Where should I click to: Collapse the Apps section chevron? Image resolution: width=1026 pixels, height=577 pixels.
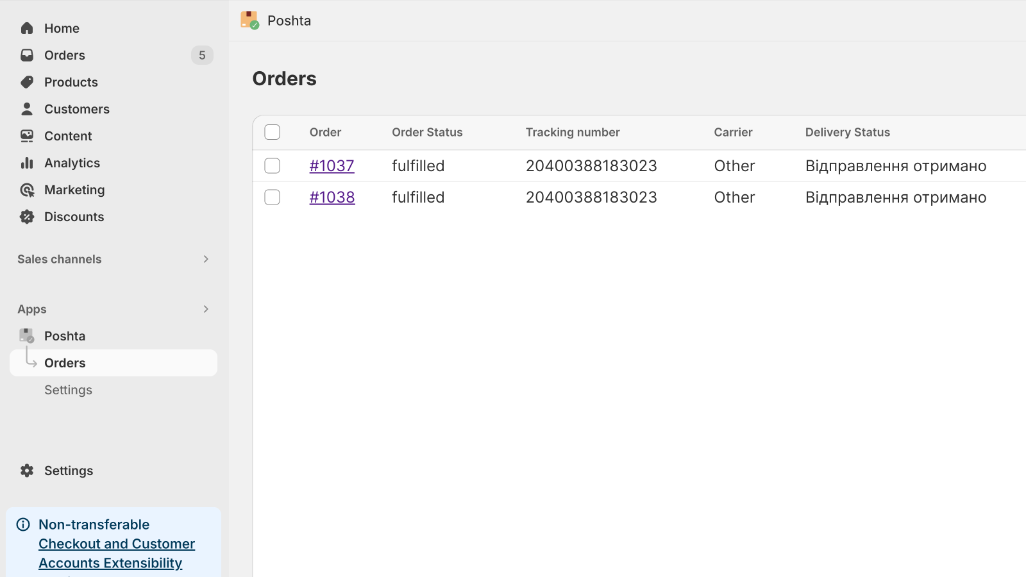tap(206, 308)
